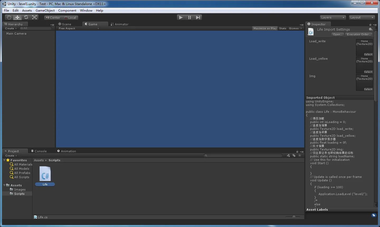Select the Rotate tool

(x=26, y=17)
